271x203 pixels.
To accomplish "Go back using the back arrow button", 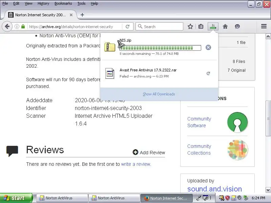I will tap(7, 27).
